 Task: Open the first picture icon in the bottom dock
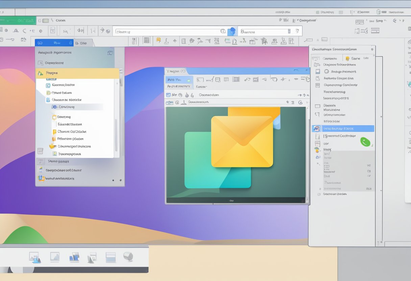(35, 257)
